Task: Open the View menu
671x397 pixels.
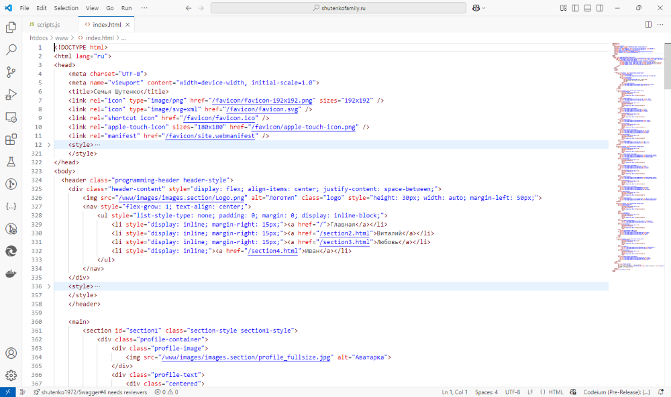Action: point(91,8)
